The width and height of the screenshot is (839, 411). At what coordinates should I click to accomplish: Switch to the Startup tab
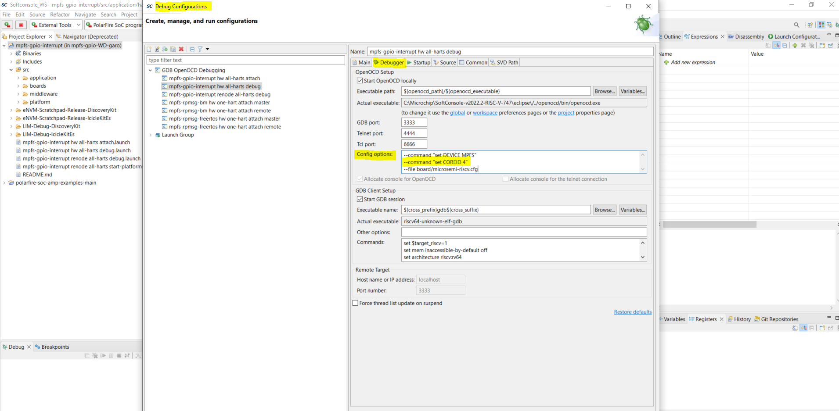pyautogui.click(x=418, y=62)
